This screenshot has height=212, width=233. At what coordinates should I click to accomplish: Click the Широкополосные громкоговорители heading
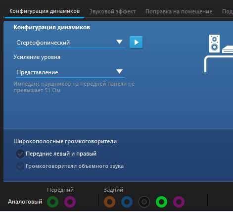[x=65, y=141]
